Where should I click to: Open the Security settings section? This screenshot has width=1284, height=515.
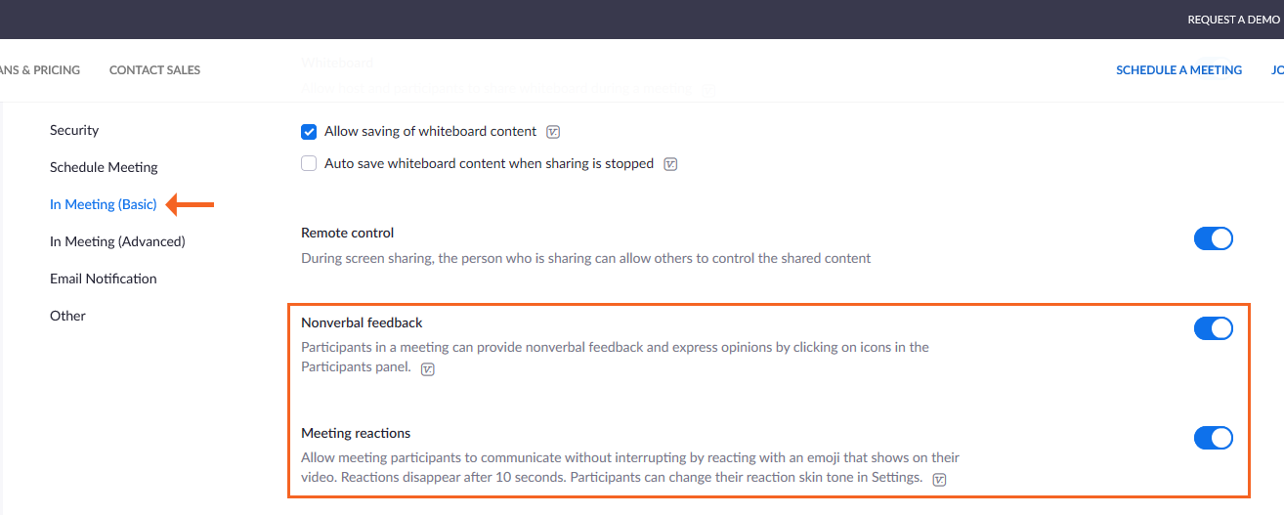click(74, 130)
